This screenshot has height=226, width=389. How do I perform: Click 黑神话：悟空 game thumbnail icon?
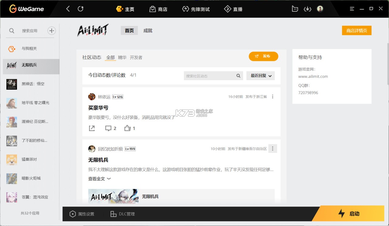pyautogui.click(x=12, y=84)
